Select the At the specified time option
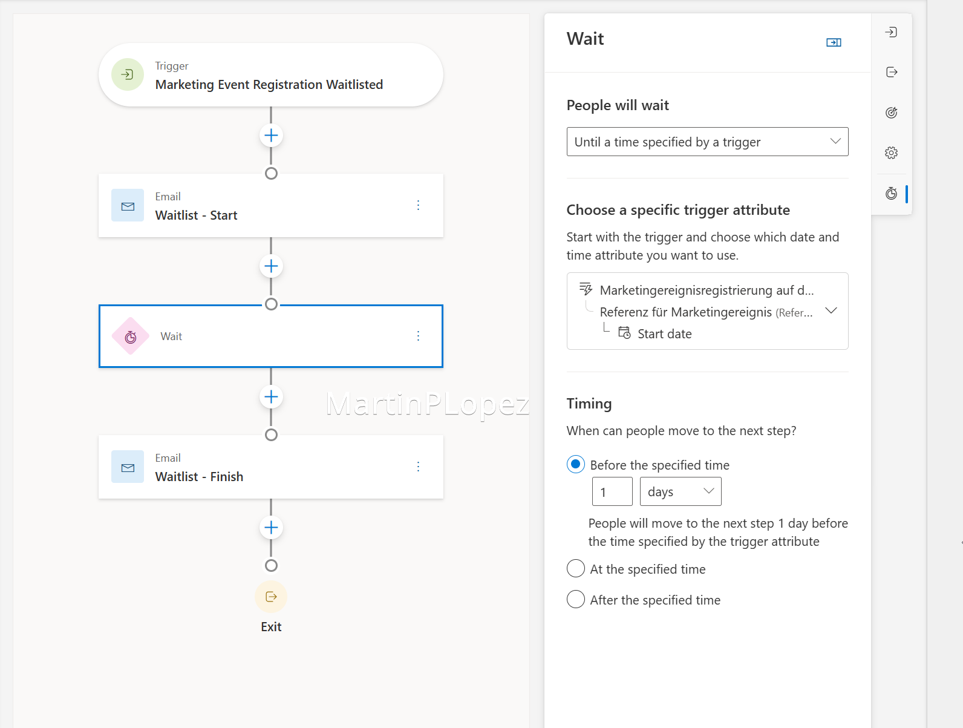This screenshot has height=728, width=963. point(575,568)
